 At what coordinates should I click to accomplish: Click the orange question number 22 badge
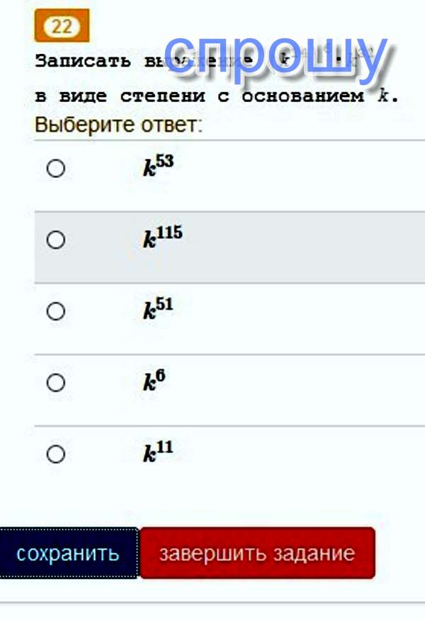point(62,28)
